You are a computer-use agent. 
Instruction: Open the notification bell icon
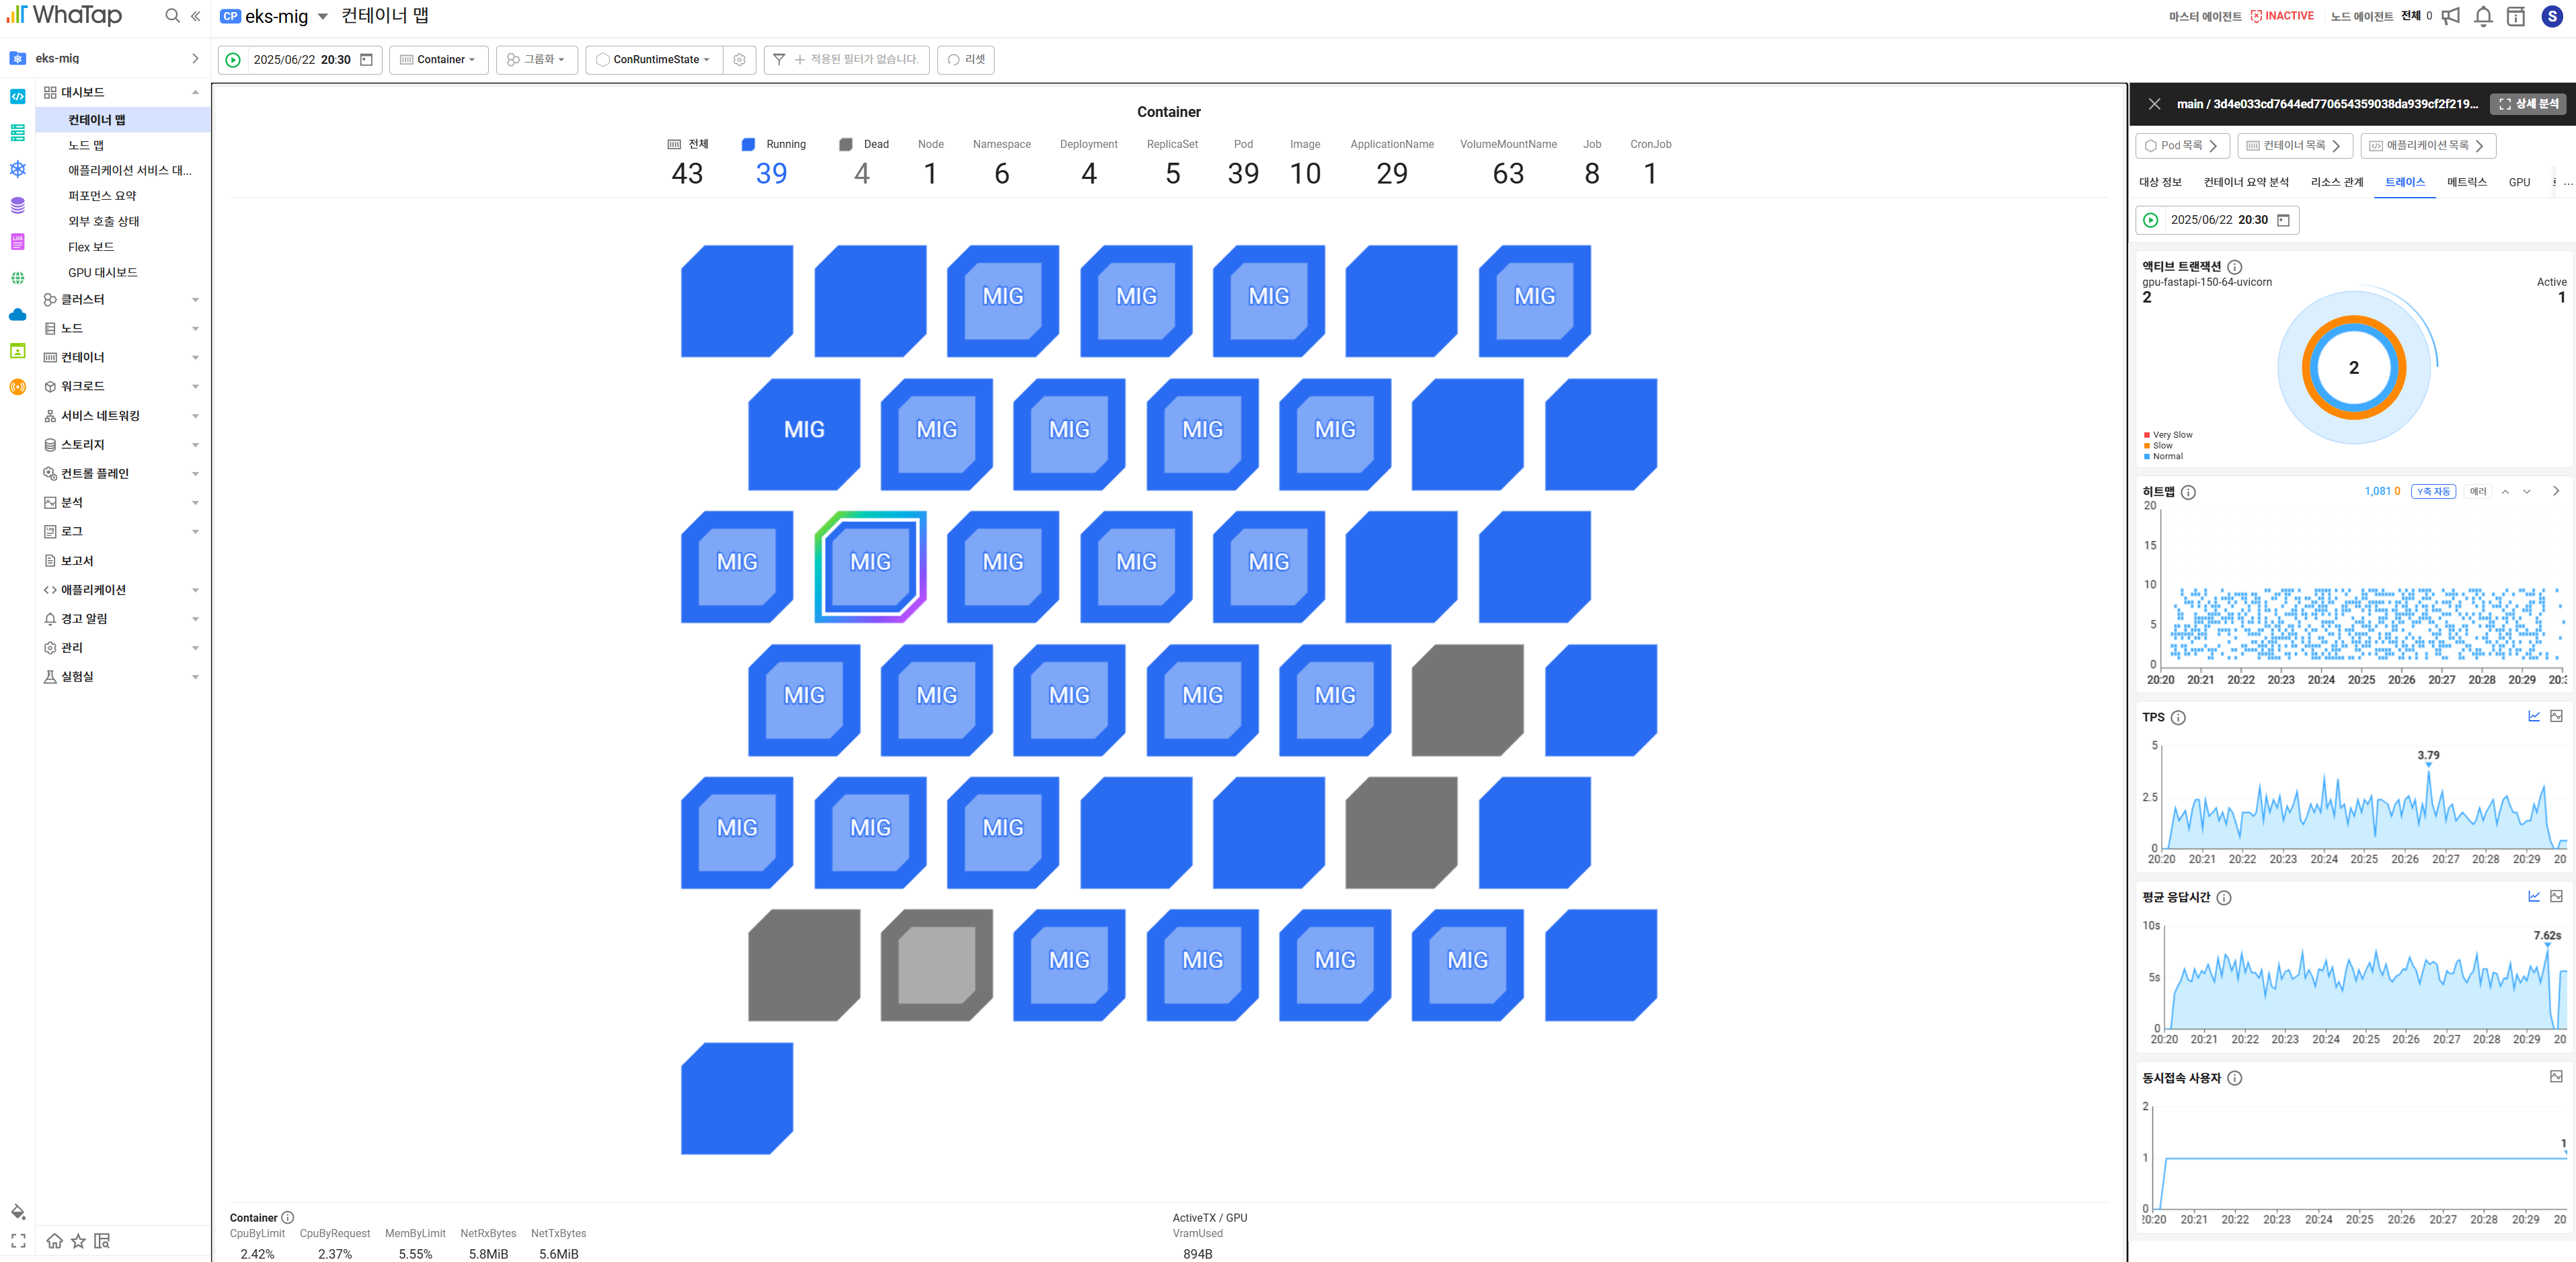coord(2483,16)
